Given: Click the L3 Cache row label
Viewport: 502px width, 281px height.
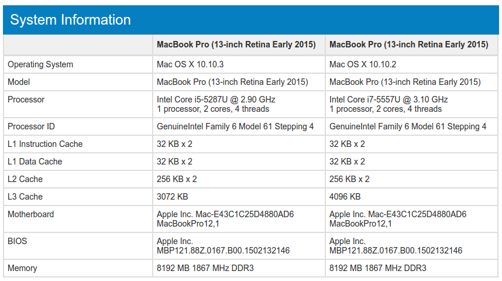Looking at the screenshot, I should pyautogui.click(x=25, y=197).
